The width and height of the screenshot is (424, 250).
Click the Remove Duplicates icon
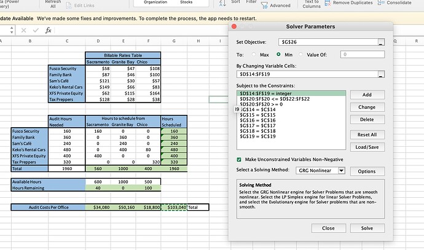tap(328, 3)
